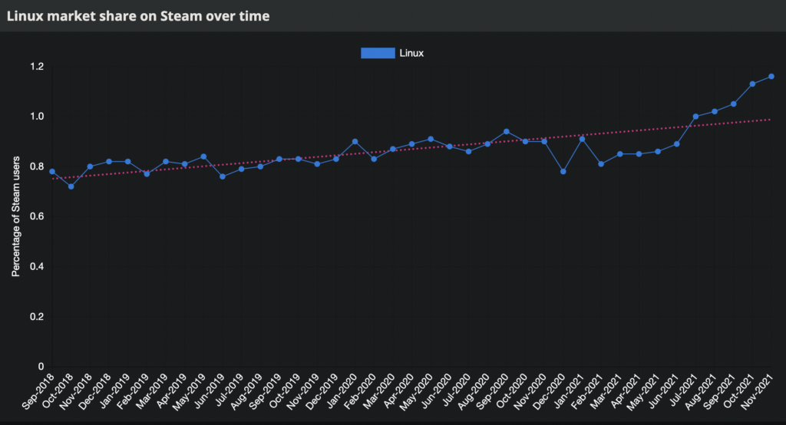786x425 pixels.
Task: Click the Nov-2021 x-axis label
Action: coord(758,391)
